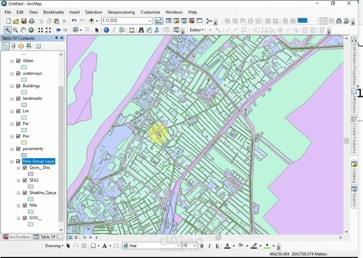363x258 pixels.
Task: Open the Drawing dropdown menu
Action: pyautogui.click(x=54, y=245)
